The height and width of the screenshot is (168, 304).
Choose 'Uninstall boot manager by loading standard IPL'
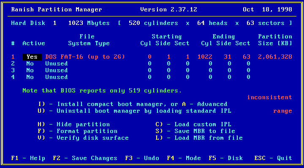click(x=135, y=111)
